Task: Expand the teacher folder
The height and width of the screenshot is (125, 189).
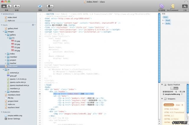Action: tap(6, 63)
